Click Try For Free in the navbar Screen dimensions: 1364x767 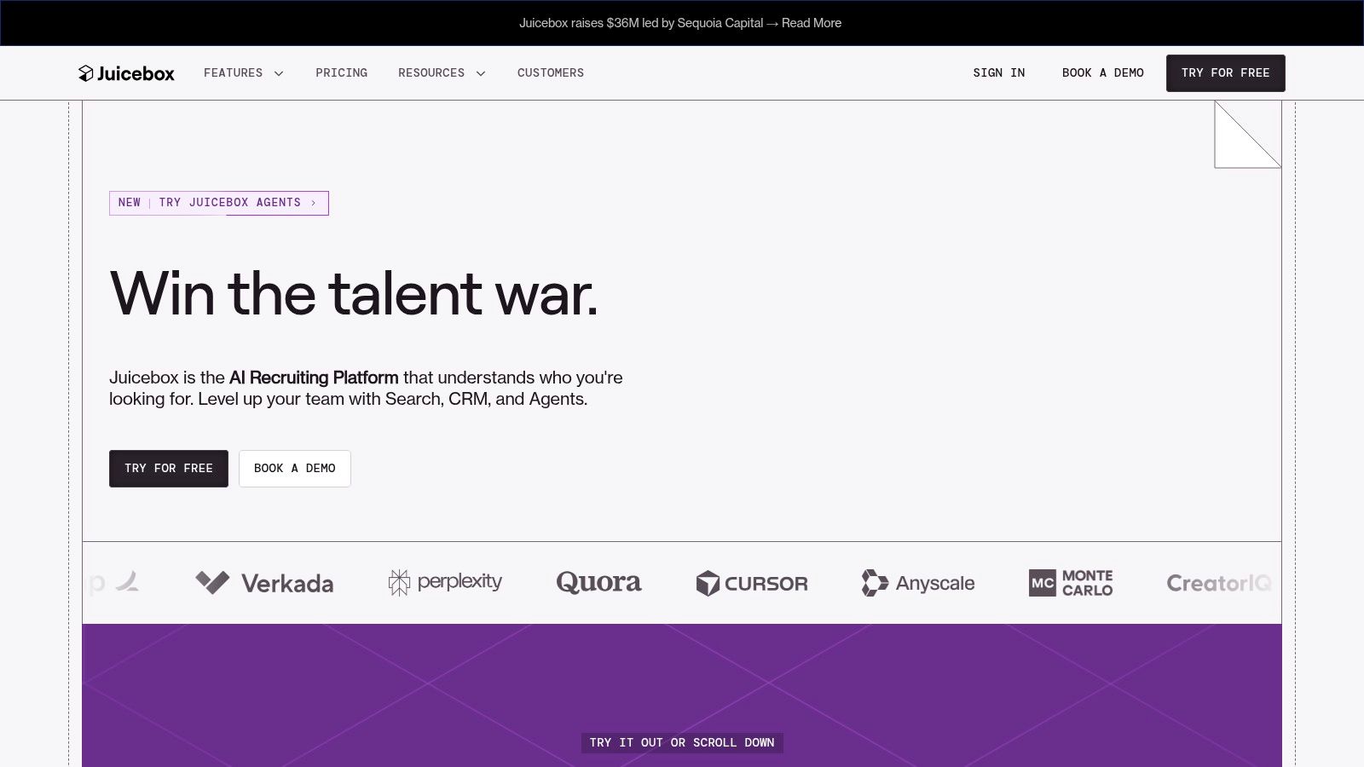(1225, 72)
